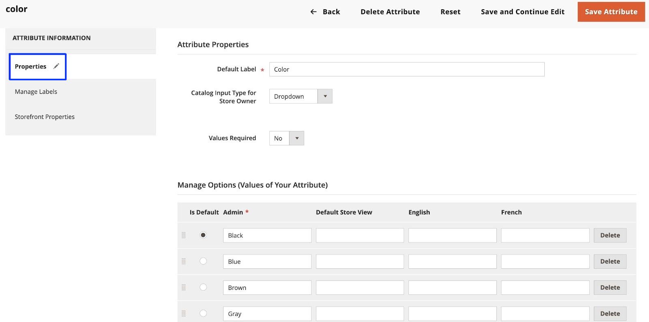
Task: Set Brown as the default option
Action: tap(203, 287)
